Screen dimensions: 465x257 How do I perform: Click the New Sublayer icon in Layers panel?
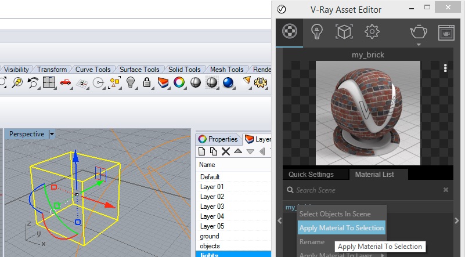[214, 151]
